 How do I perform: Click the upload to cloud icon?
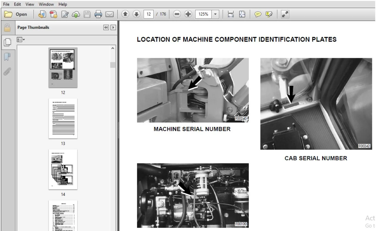click(76, 14)
